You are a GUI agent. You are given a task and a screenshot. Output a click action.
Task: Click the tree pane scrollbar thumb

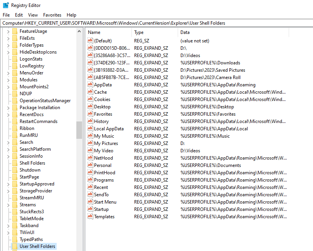(x=79, y=130)
